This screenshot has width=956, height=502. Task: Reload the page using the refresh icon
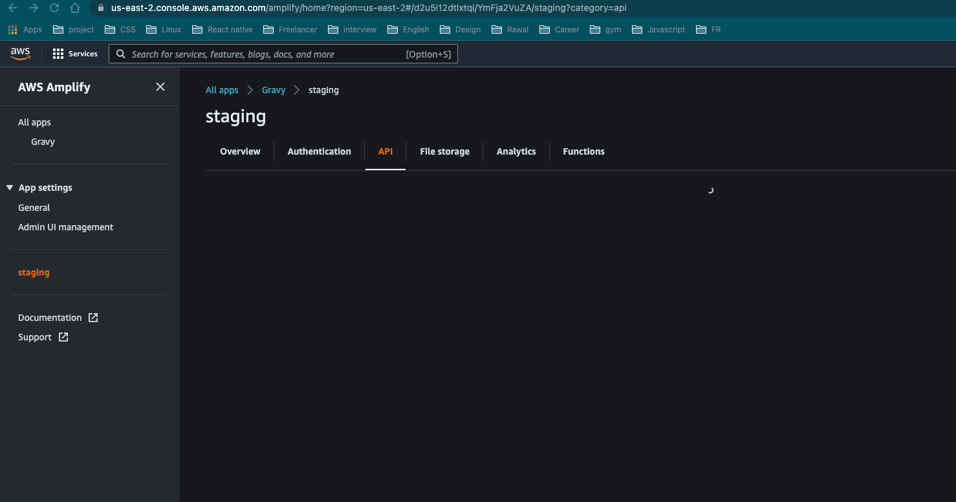(x=54, y=9)
